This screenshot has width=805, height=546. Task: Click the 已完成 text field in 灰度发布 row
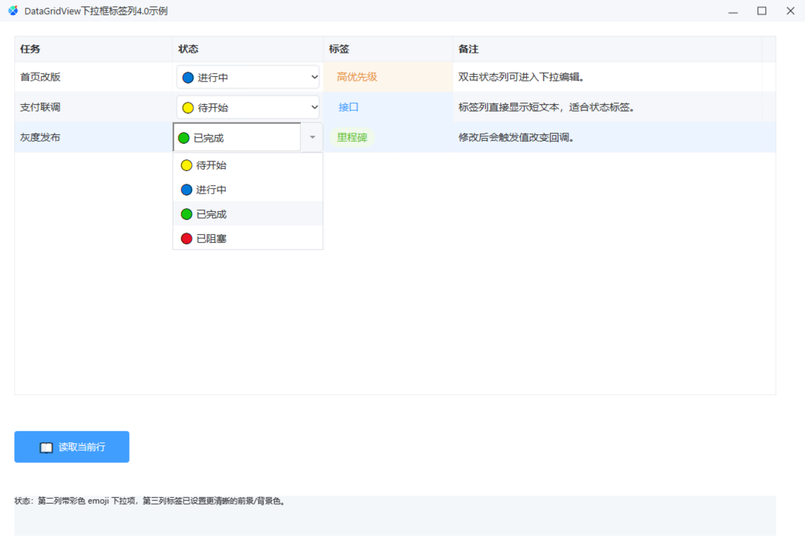point(237,137)
